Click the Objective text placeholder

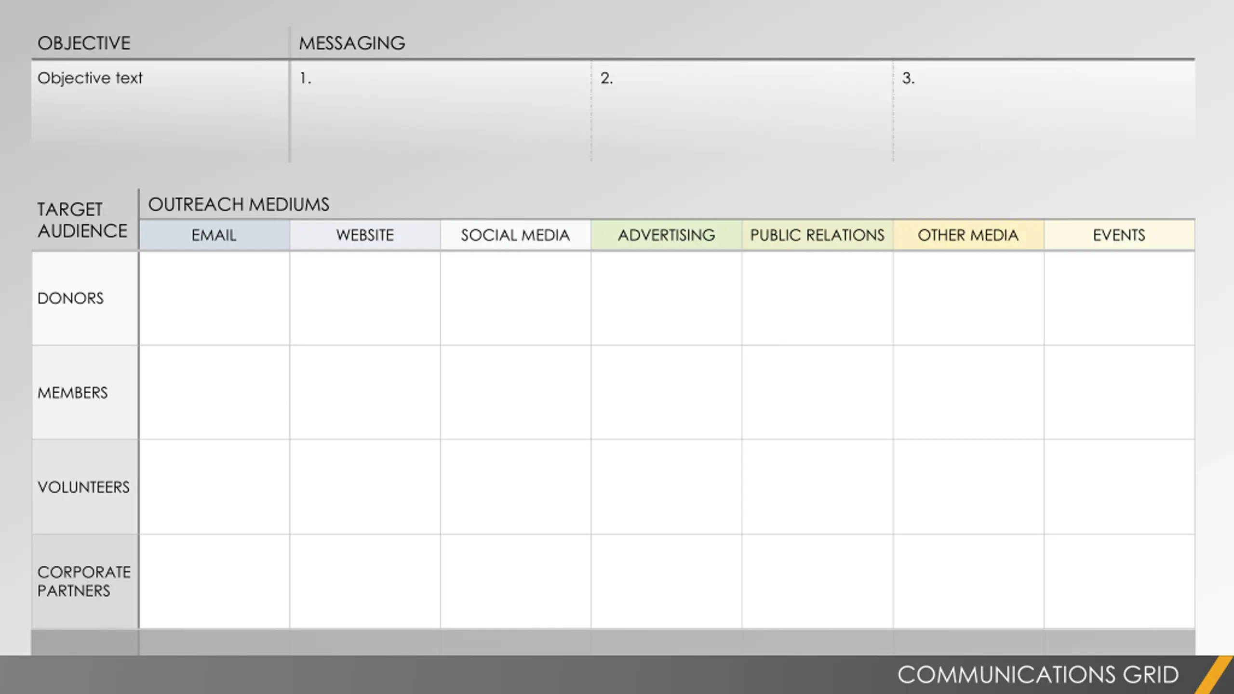point(90,78)
